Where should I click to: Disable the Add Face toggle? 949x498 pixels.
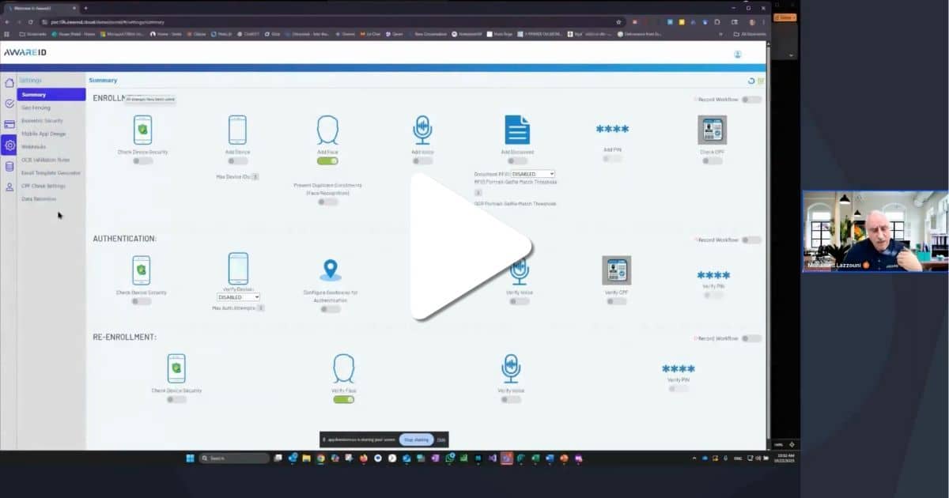coord(327,160)
